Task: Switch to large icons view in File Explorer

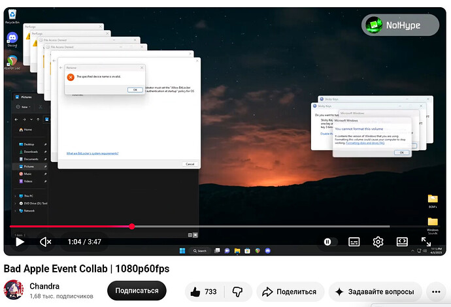Action: point(195,235)
